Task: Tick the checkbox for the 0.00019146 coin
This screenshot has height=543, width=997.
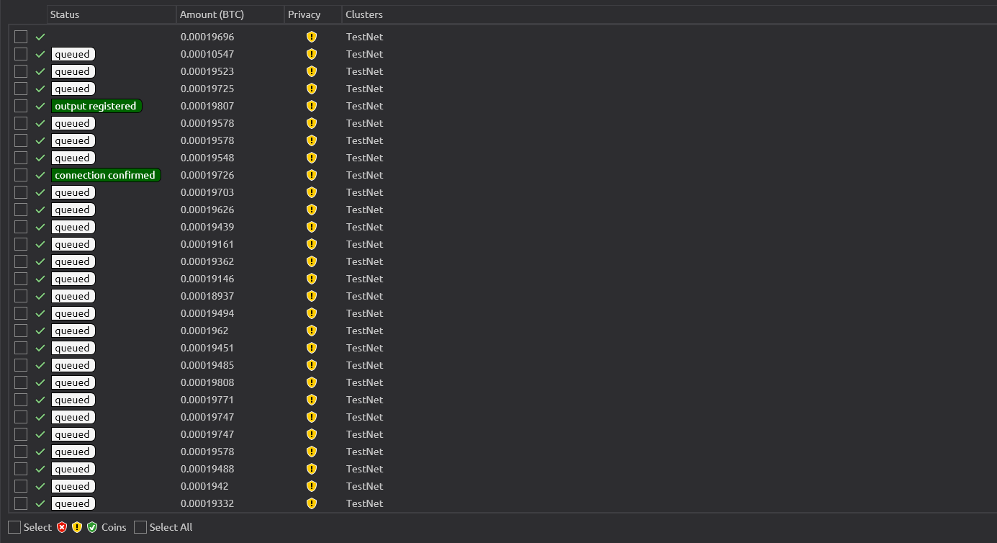Action: coord(21,279)
